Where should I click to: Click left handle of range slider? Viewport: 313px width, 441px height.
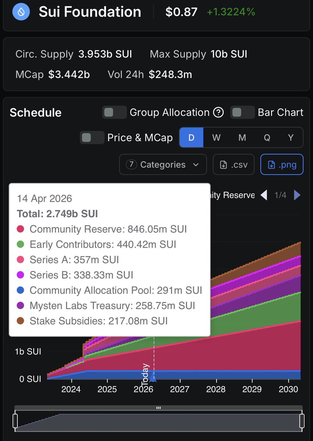point(15,421)
